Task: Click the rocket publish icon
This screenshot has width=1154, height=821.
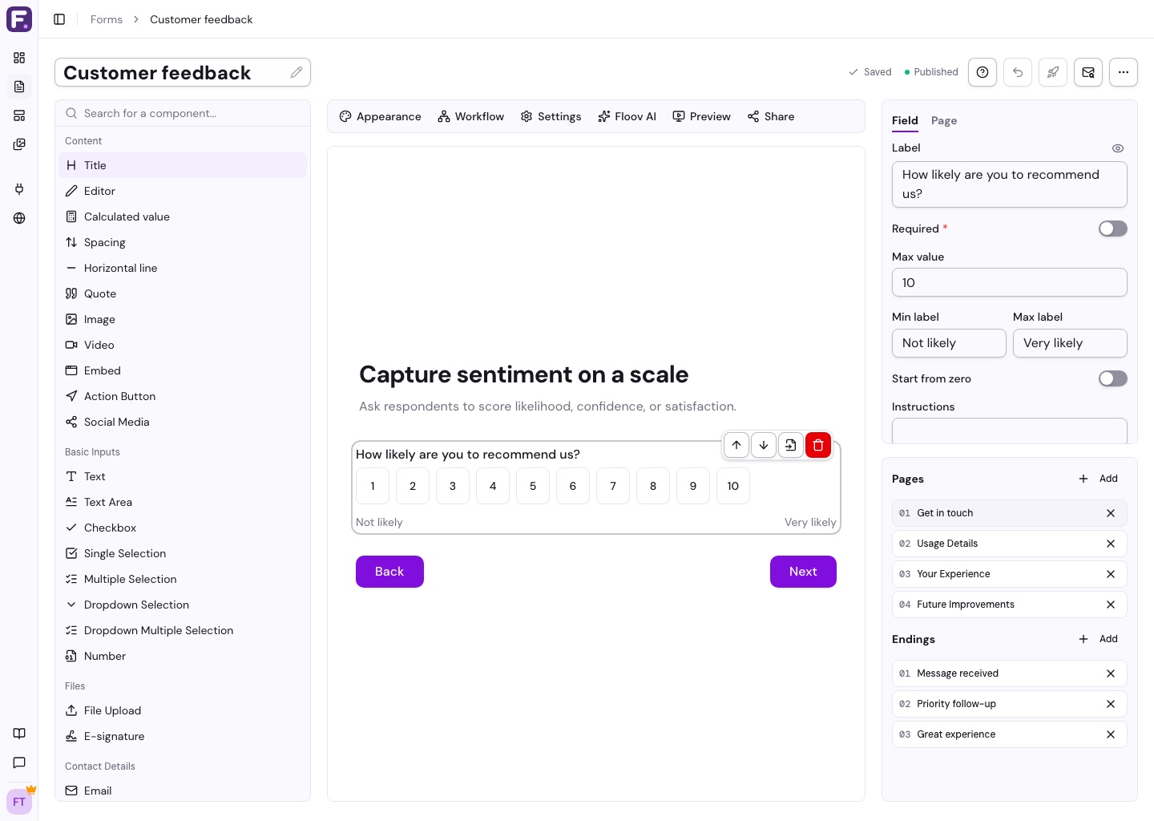Action: [1053, 72]
